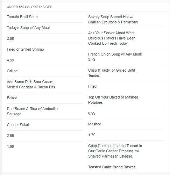Select Today's Soup w/ Any Meal

coord(28,28)
